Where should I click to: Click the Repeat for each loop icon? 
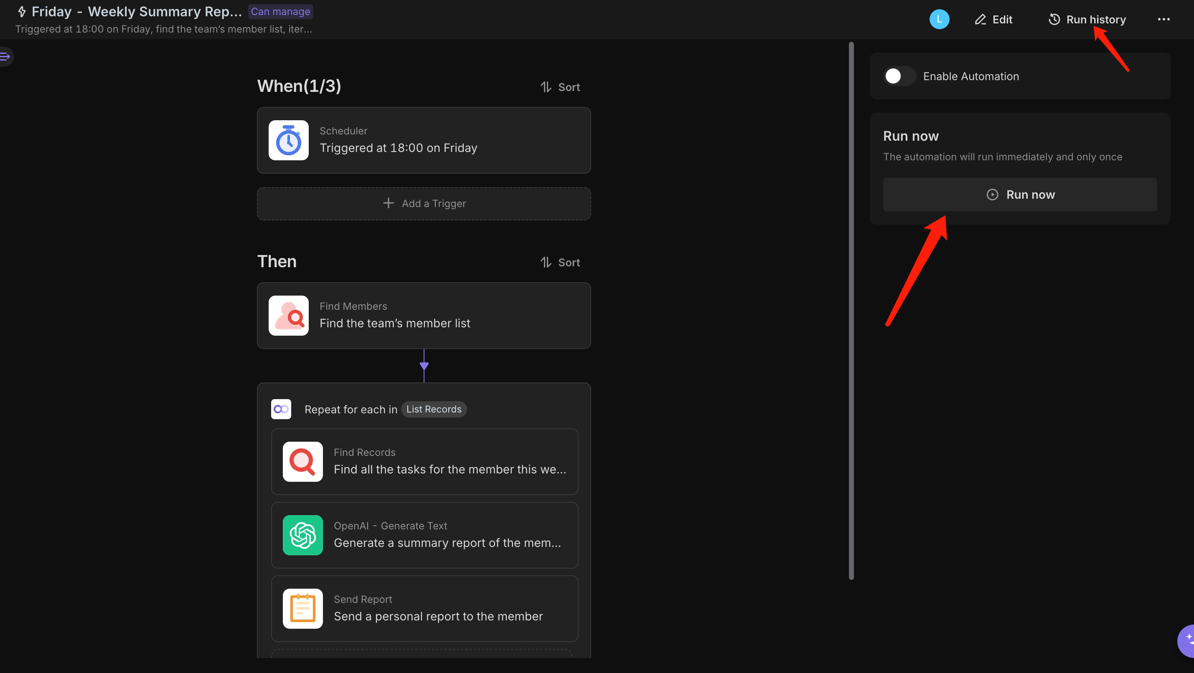(281, 408)
